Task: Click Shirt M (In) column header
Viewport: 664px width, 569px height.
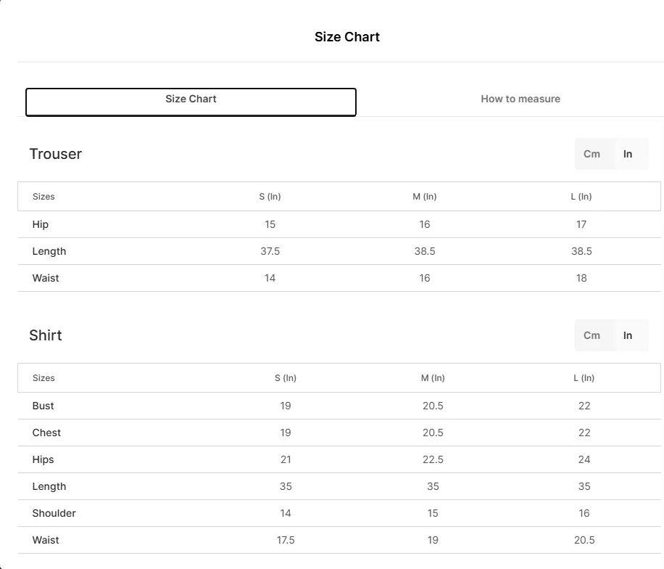Action: pyautogui.click(x=433, y=378)
